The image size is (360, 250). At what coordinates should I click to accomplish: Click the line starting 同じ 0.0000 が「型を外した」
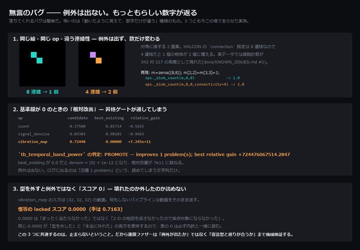click(120, 226)
